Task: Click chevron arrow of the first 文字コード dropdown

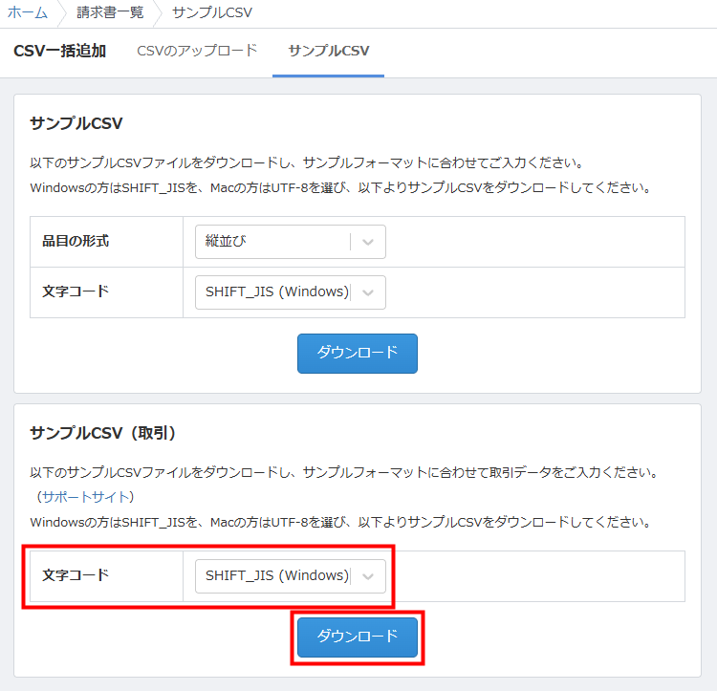Action: 369,292
